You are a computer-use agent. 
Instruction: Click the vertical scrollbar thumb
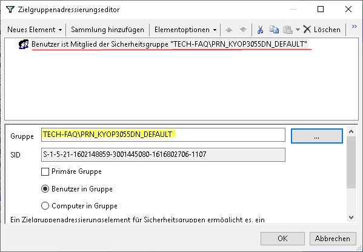(351, 162)
